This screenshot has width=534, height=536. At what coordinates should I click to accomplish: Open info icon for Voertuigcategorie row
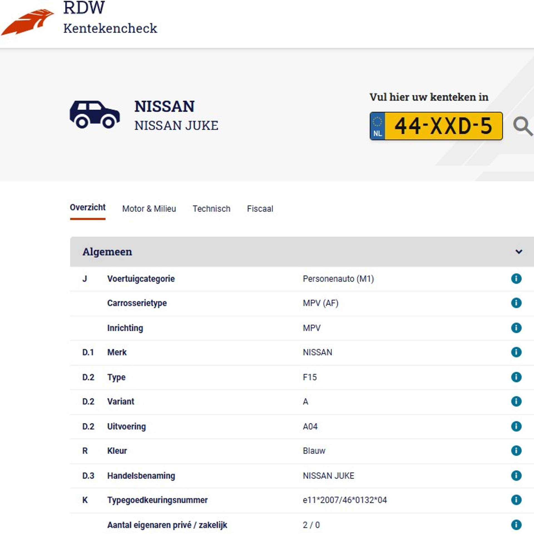516,278
